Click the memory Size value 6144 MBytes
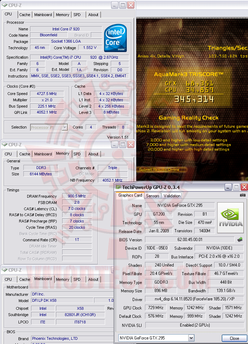This screenshot has width=248, height=344. point(41,174)
